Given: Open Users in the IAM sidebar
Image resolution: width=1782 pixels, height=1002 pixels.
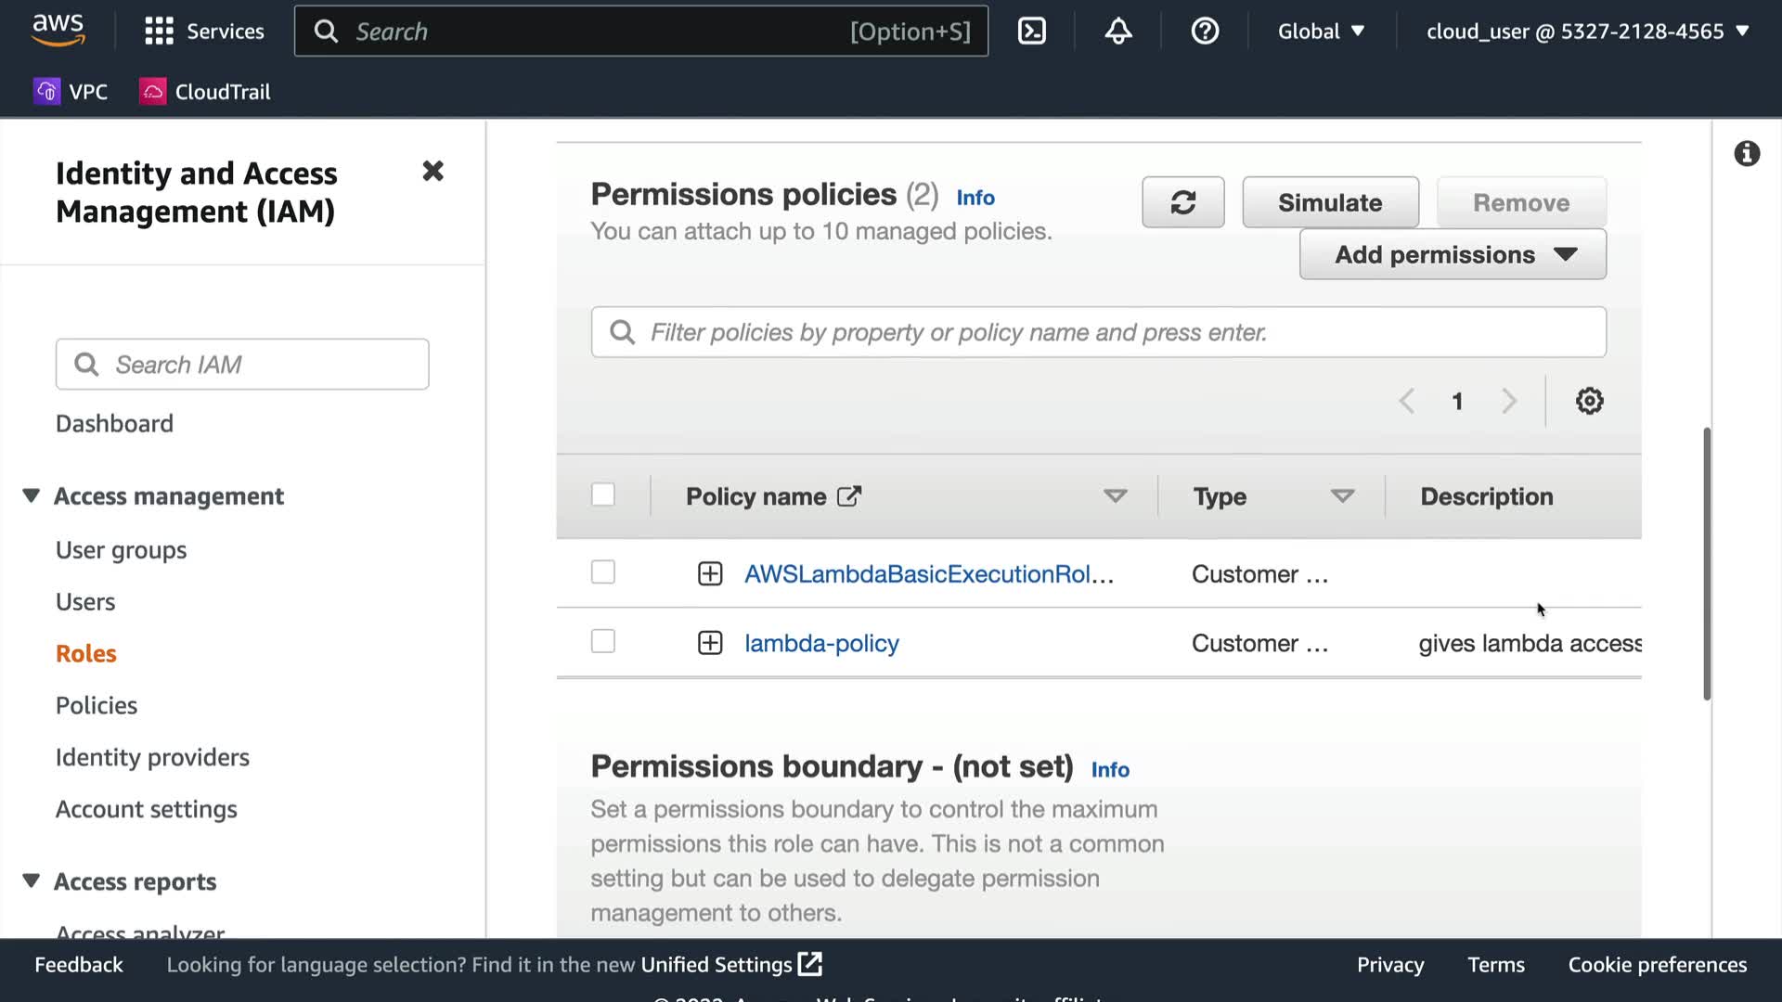Looking at the screenshot, I should pyautogui.click(x=85, y=602).
